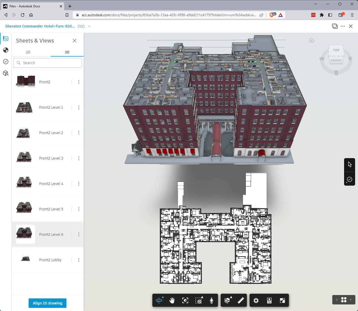
Task: Open viewer Settings gear
Action: (x=256, y=300)
